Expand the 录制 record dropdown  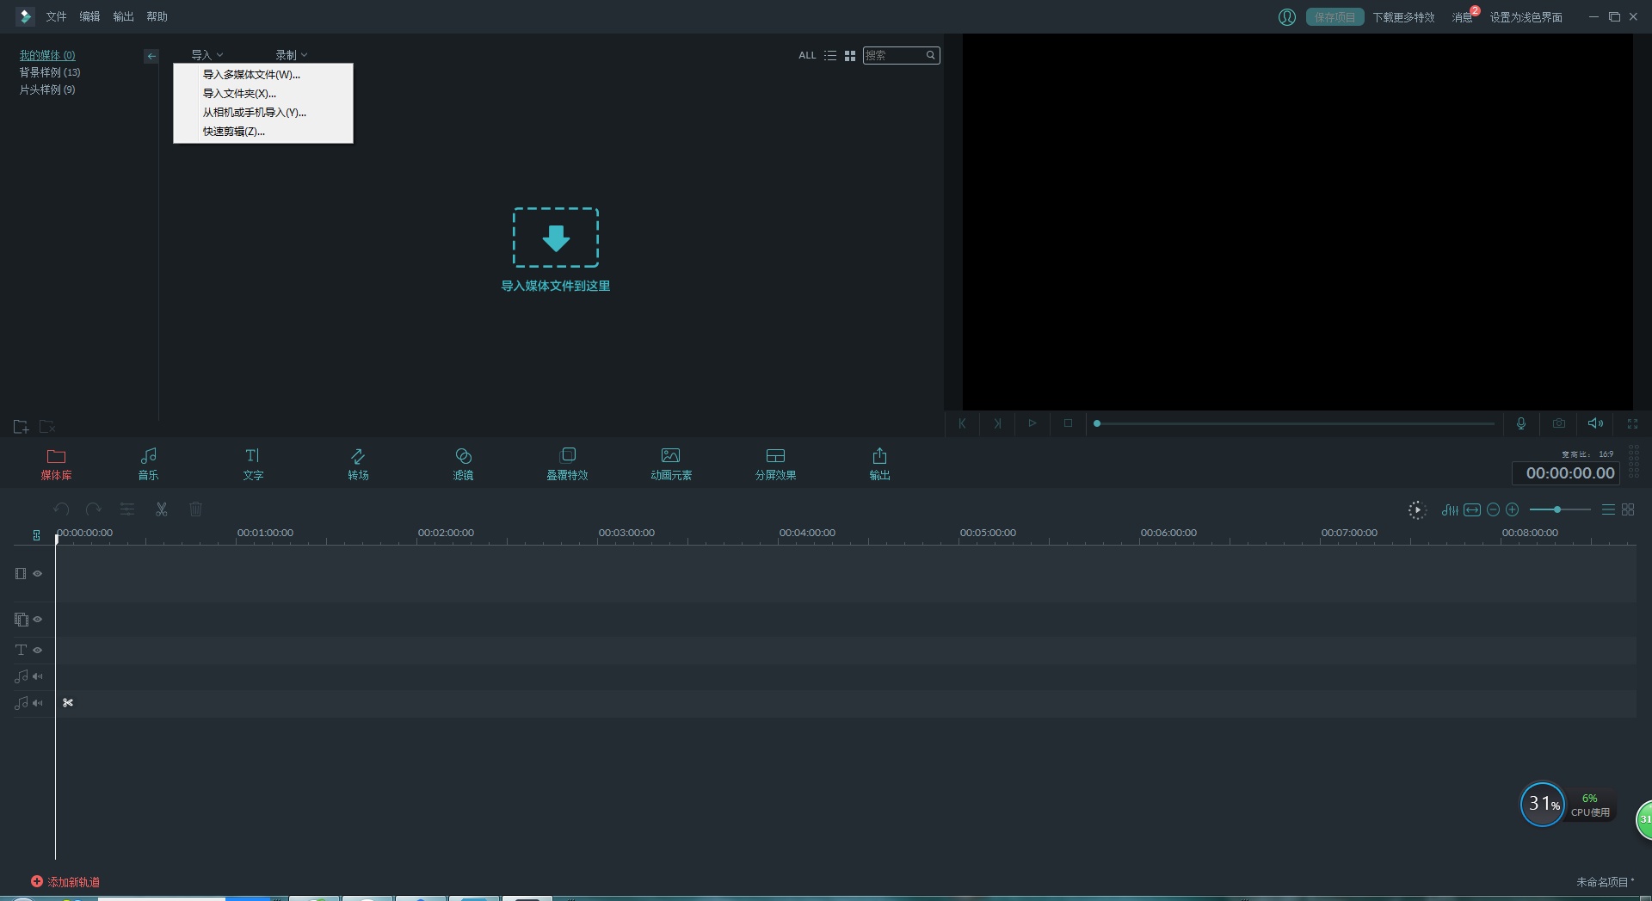(x=291, y=55)
